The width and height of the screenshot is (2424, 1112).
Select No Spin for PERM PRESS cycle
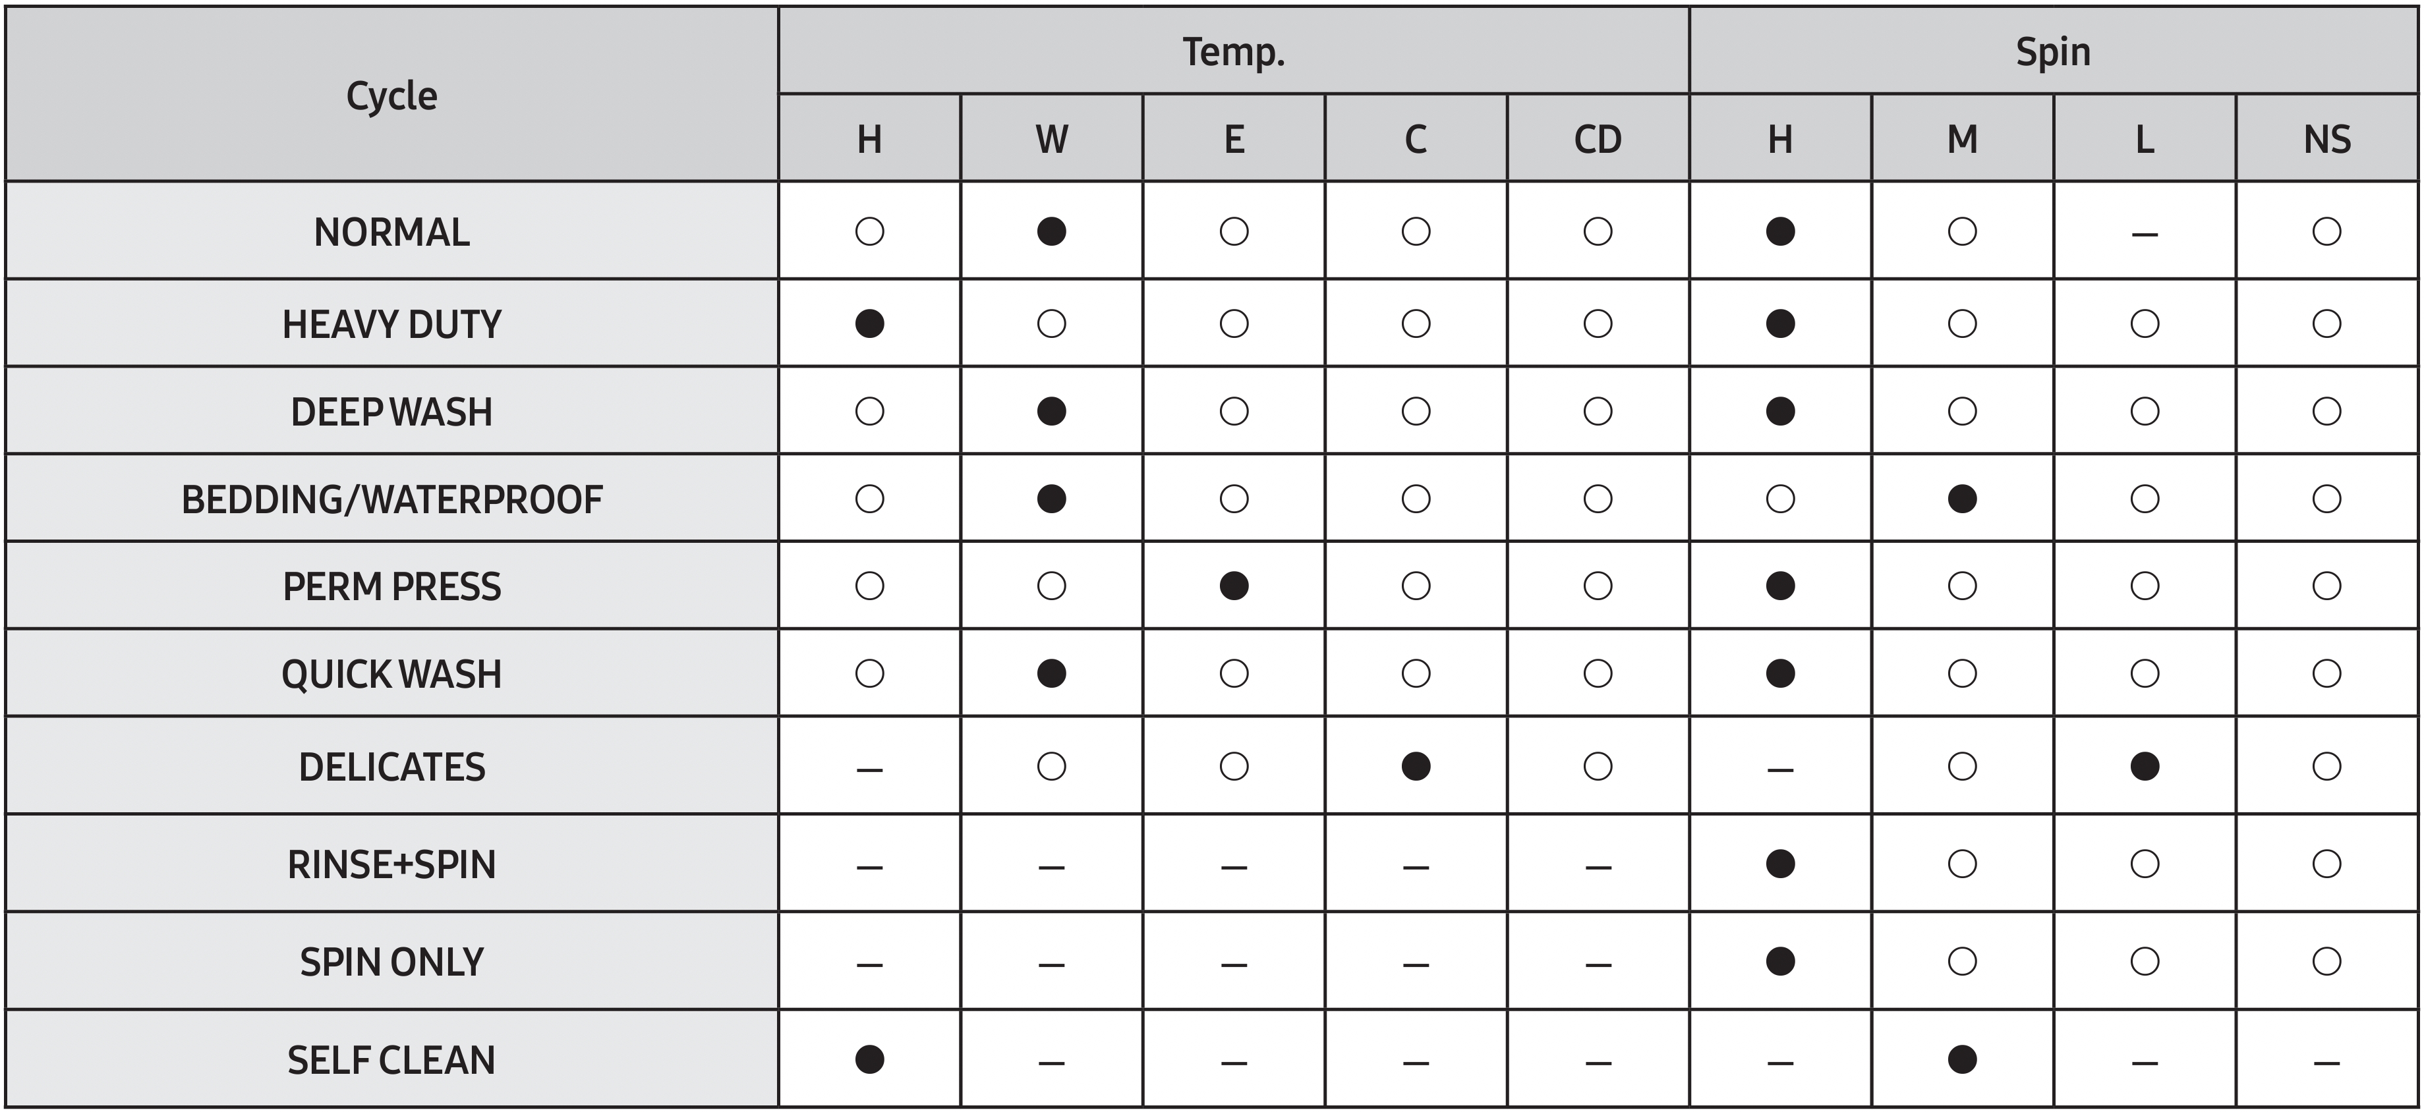[2326, 586]
